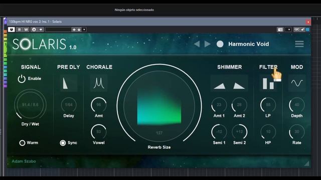Click the blue square icon in the host toolbar
Viewport: 321px width, 180px height.
[307, 30]
